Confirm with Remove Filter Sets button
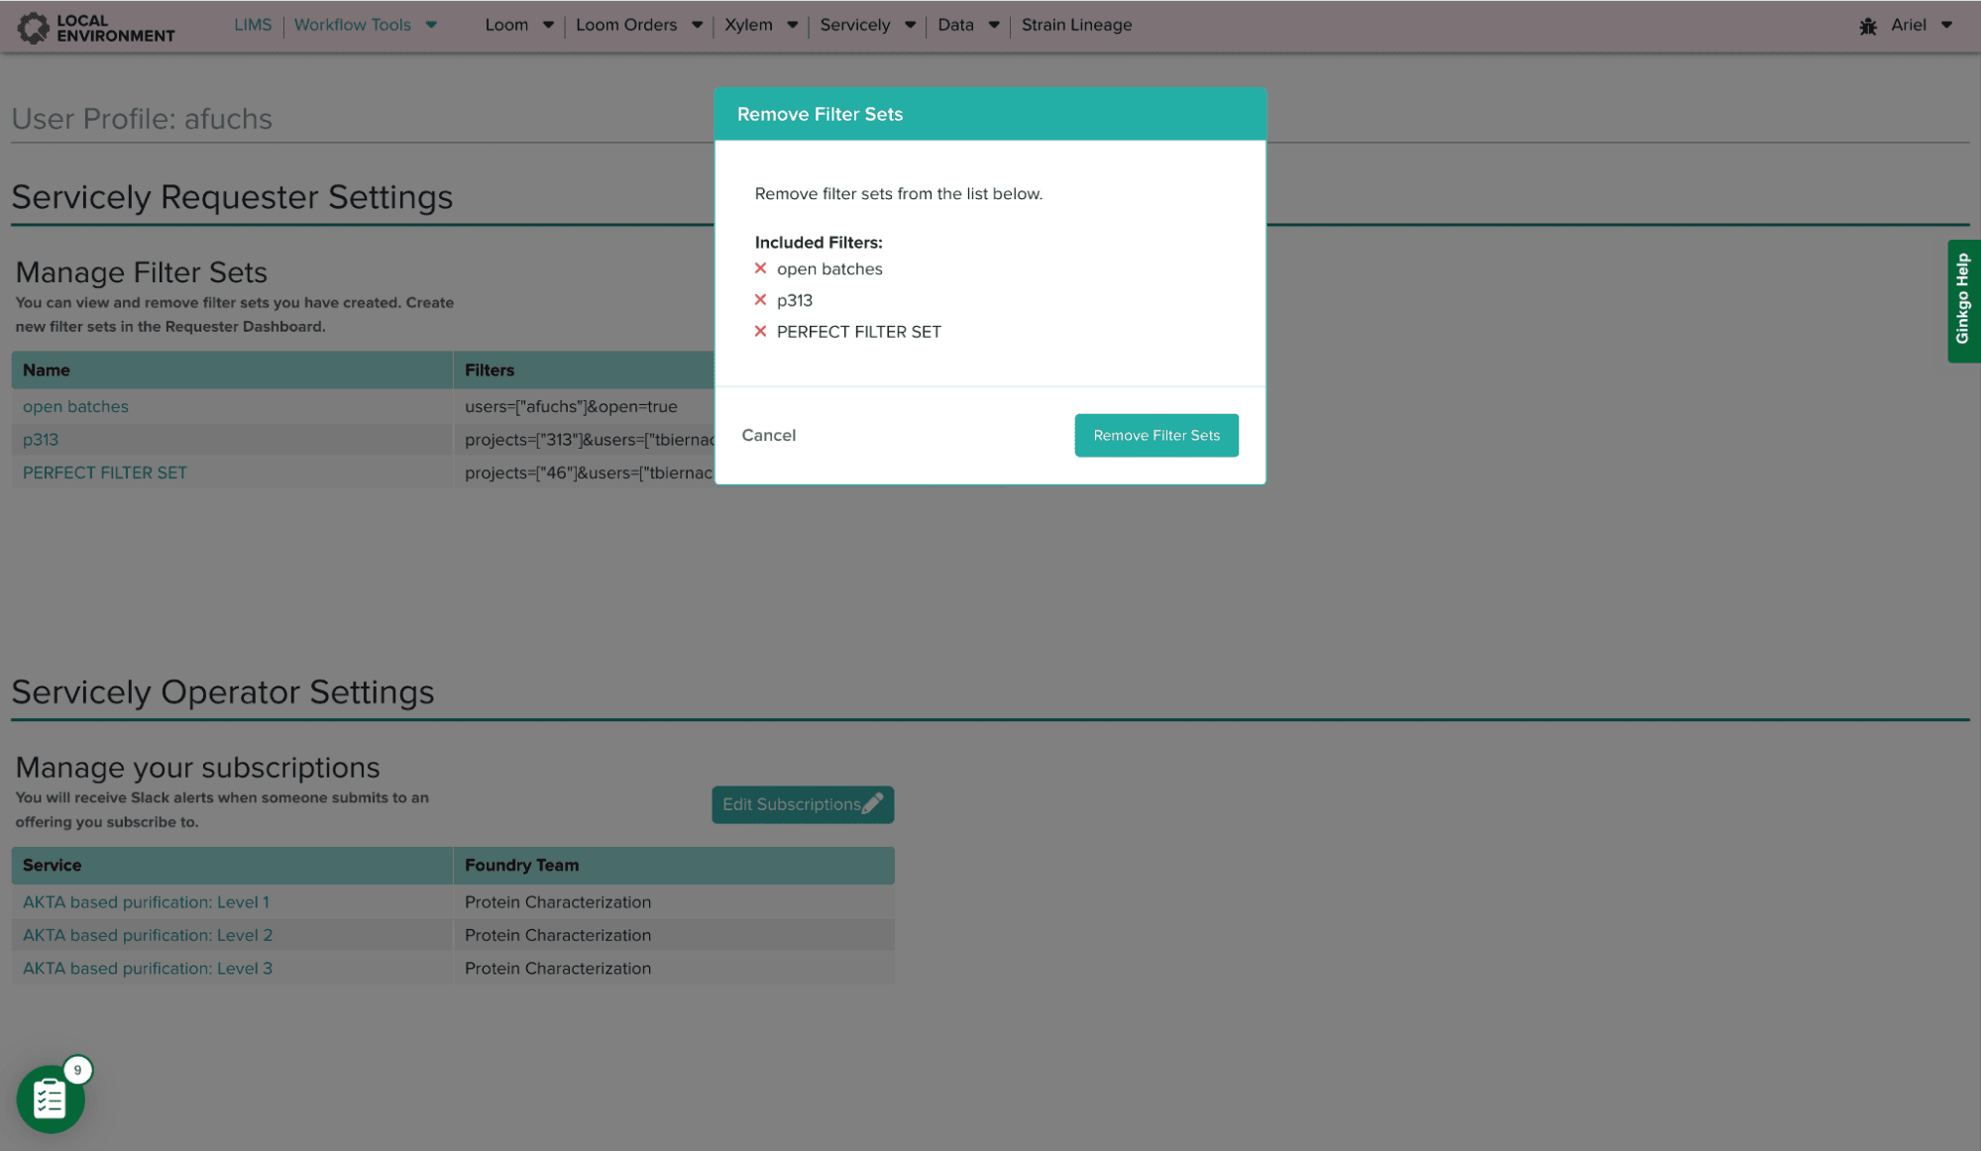 1156,435
